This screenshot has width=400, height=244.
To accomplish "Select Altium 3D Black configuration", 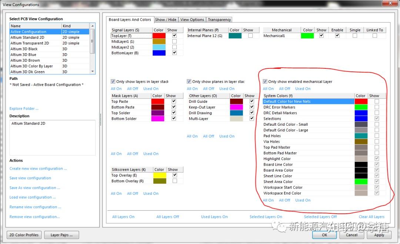I will (x=50, y=49).
